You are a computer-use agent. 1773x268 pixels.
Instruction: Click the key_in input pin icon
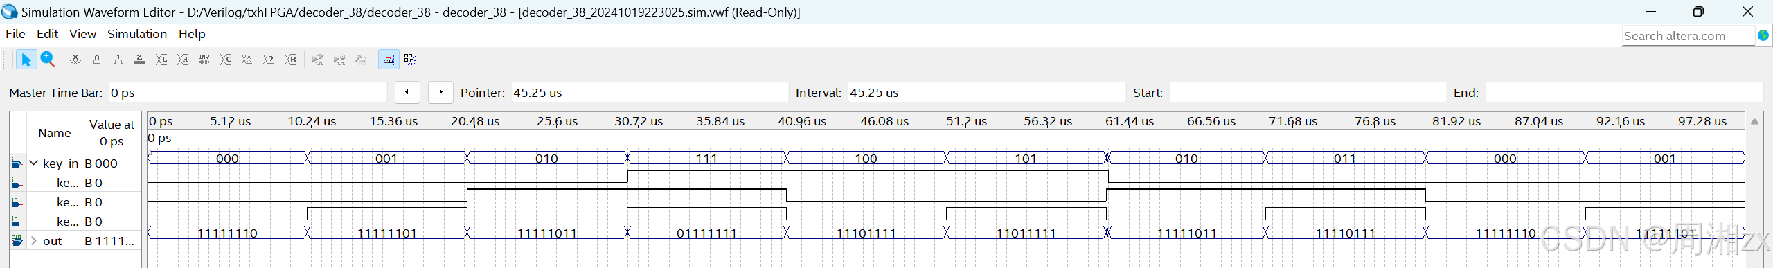tap(17, 163)
